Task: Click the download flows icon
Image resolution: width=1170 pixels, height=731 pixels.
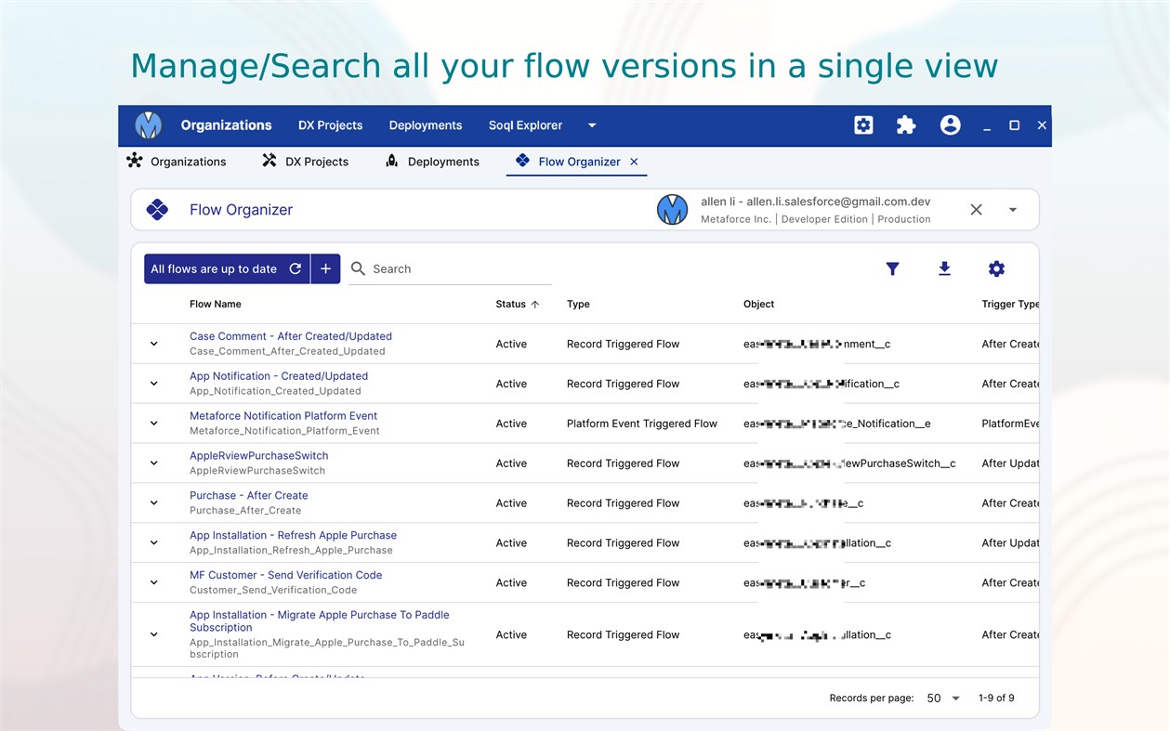Action: point(944,269)
